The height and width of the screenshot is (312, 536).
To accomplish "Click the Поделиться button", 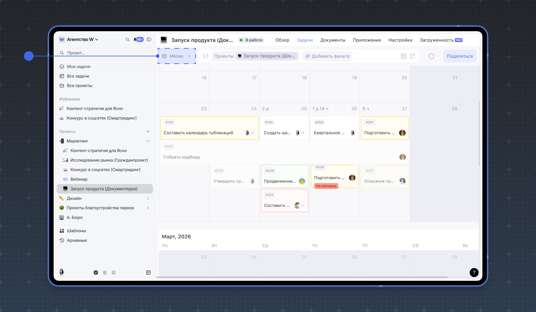I will tap(459, 56).
